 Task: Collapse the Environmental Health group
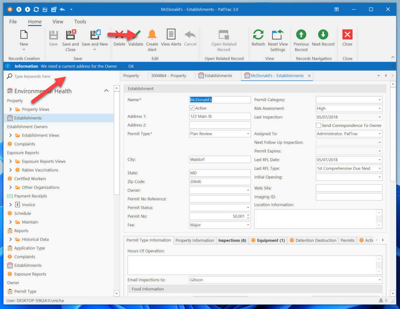106,91
